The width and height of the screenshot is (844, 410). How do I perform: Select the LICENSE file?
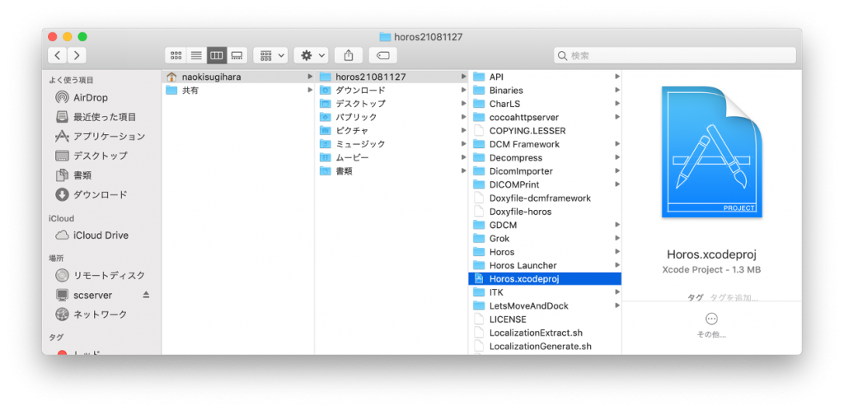pos(546,319)
